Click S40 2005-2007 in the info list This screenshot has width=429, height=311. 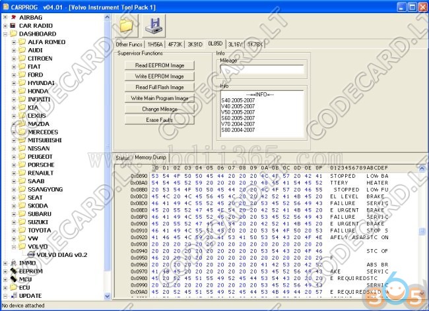point(238,100)
